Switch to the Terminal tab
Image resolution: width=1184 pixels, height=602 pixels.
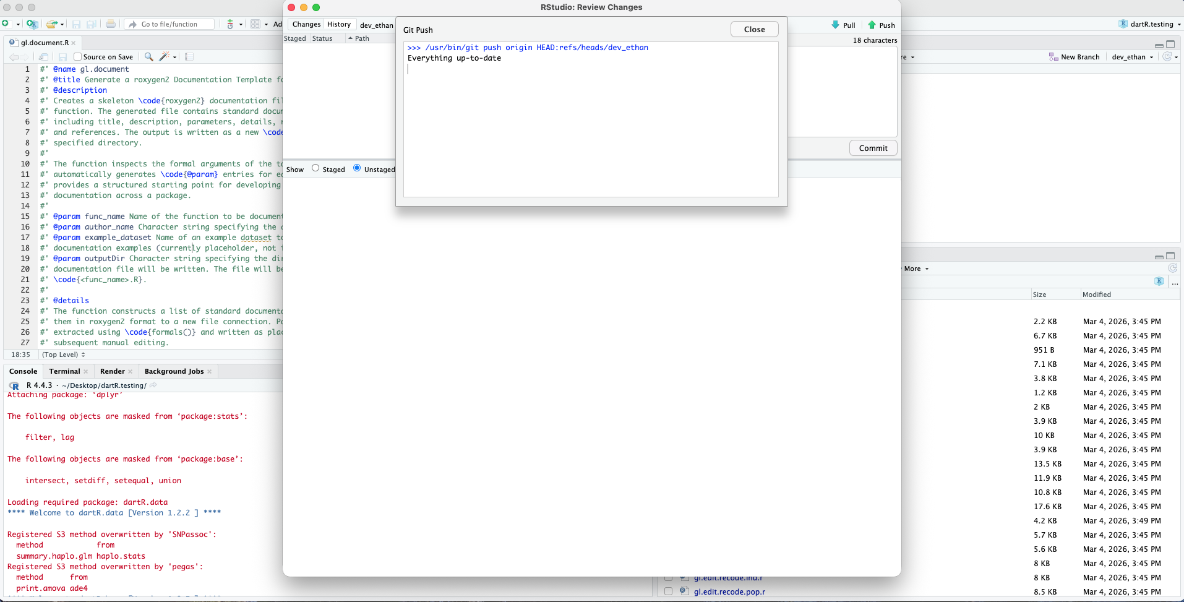point(64,371)
